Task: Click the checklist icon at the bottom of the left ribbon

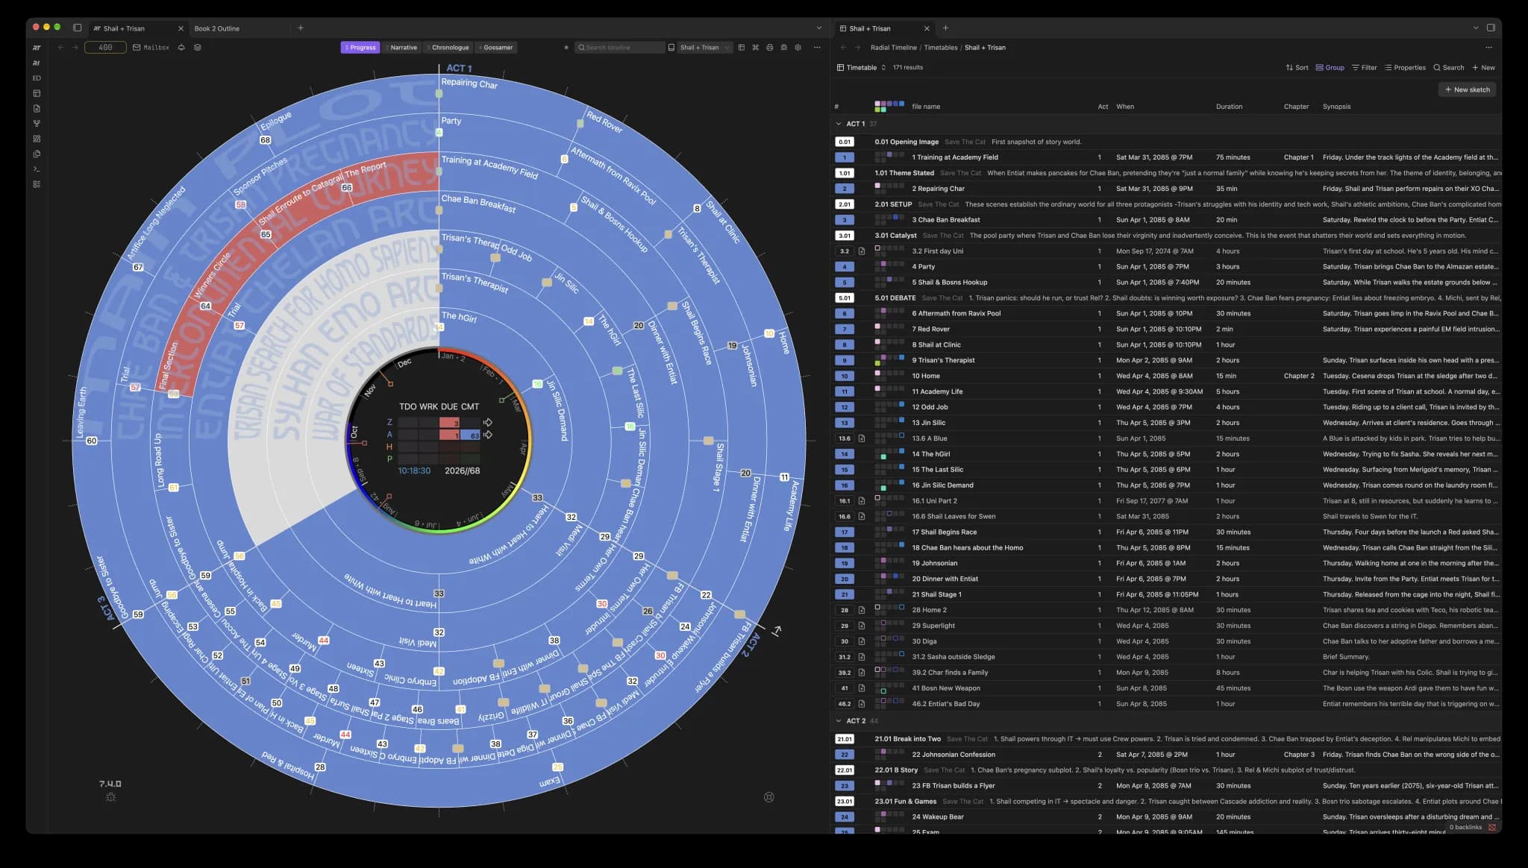Action: pos(37,184)
